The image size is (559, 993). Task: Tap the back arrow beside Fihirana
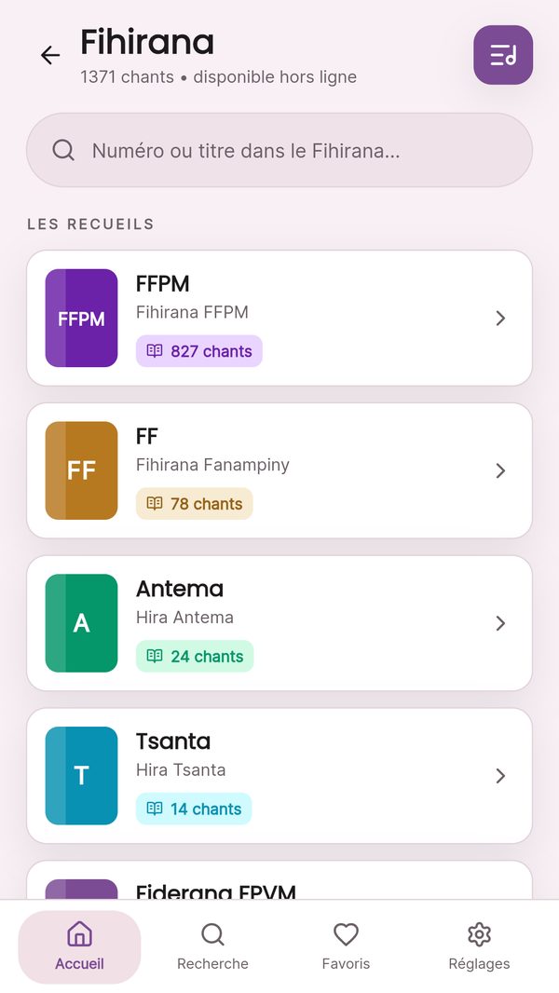point(50,56)
